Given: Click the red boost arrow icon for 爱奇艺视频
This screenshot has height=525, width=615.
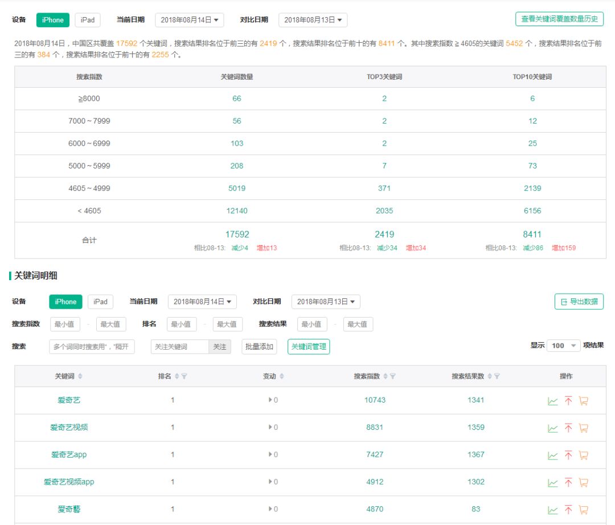Looking at the screenshot, I should click(x=567, y=428).
